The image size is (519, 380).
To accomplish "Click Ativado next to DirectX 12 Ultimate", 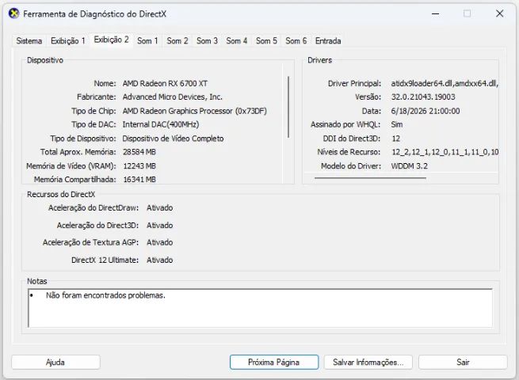I will pyautogui.click(x=159, y=260).
